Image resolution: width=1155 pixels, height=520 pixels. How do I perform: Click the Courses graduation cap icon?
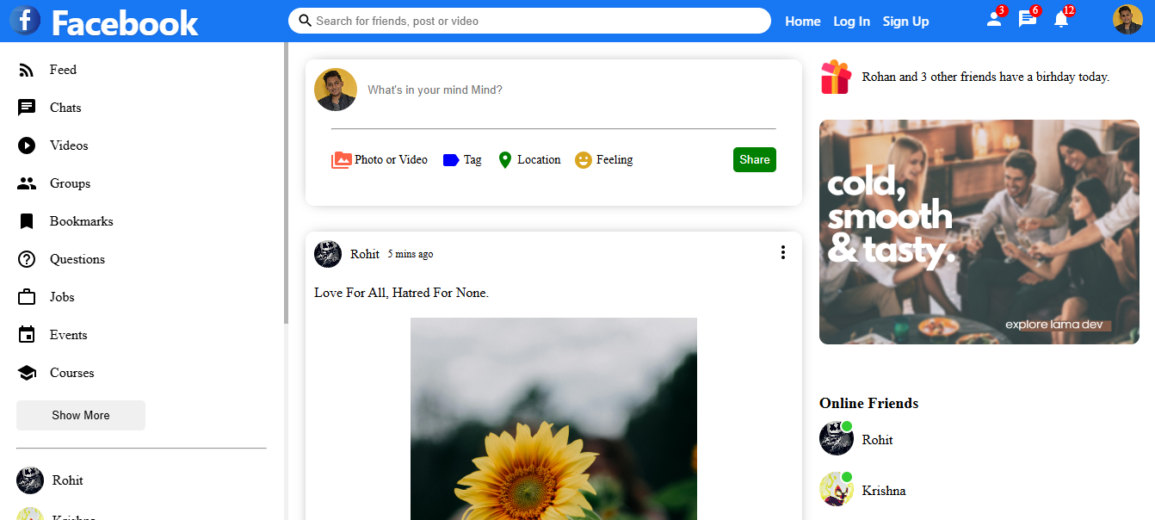point(27,373)
